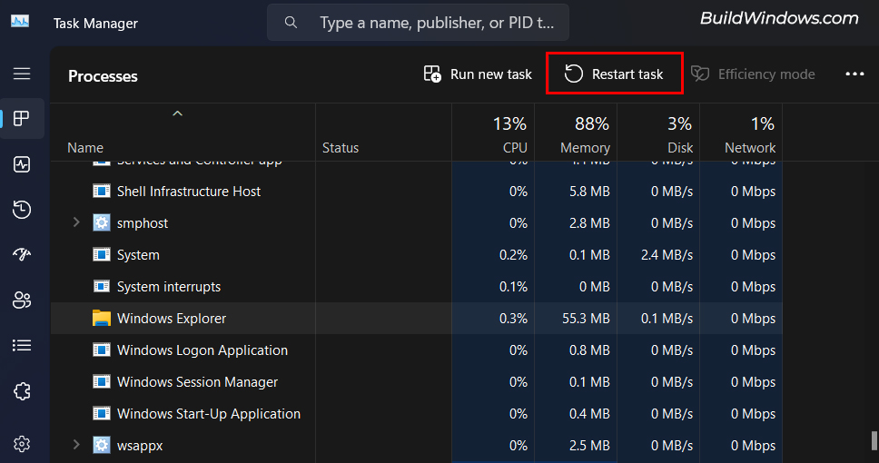Select the wsappx process name
Image resolution: width=879 pixels, height=463 pixels.
[140, 446]
